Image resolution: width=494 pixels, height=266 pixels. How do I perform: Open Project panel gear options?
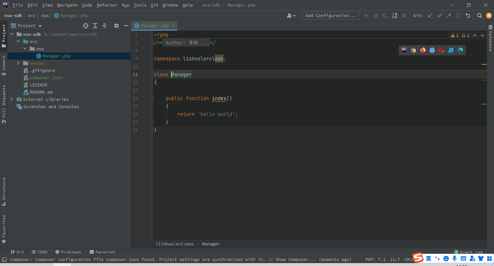[x=116, y=26]
